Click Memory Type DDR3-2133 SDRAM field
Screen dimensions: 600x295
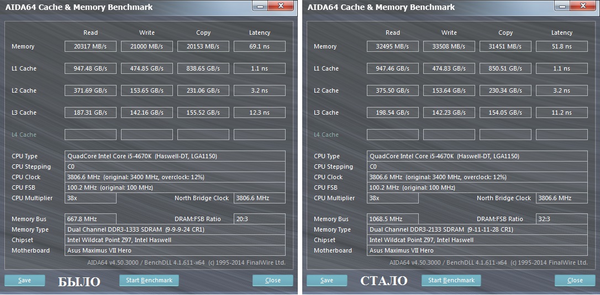(x=477, y=229)
